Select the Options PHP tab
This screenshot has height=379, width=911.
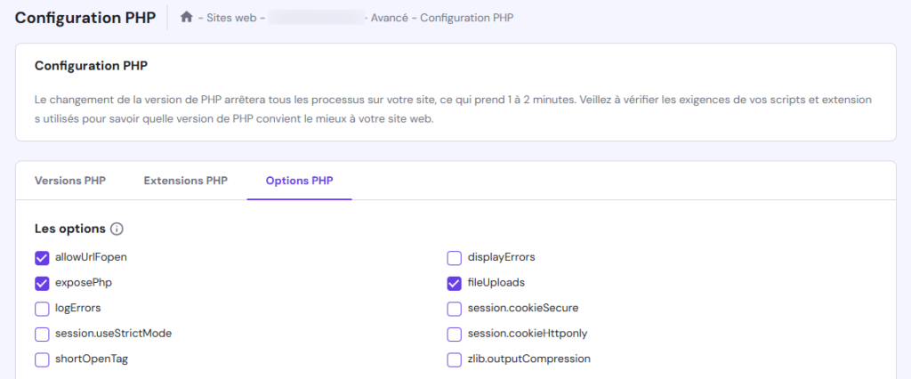(299, 181)
